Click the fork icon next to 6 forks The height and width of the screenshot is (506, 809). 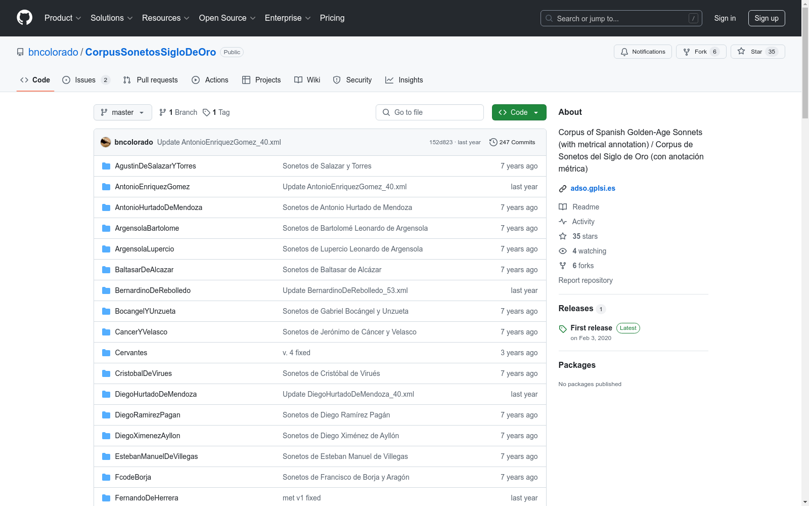[x=563, y=266]
